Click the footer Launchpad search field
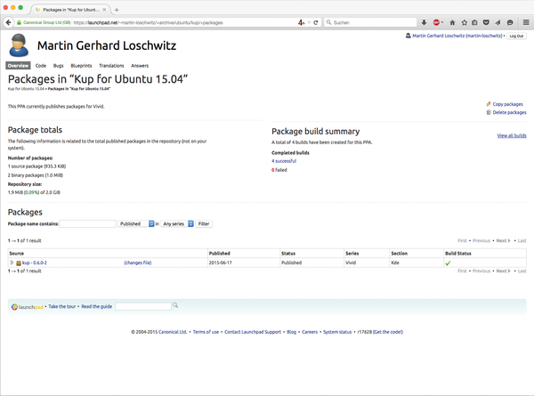534x396 pixels. pos(143,306)
